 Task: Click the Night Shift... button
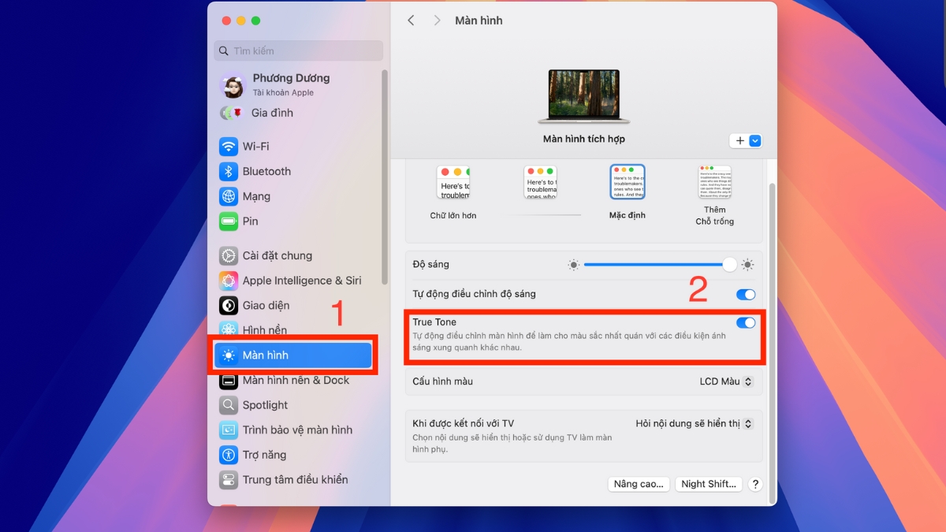708,484
